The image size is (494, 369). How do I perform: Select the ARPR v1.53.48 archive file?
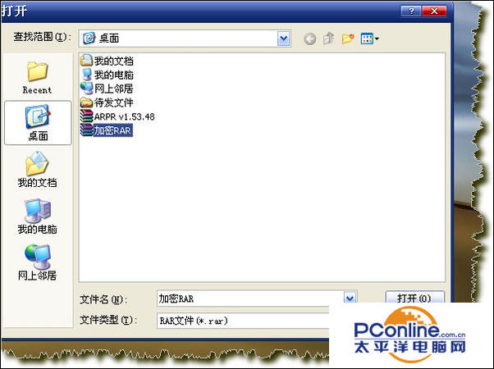tap(123, 116)
